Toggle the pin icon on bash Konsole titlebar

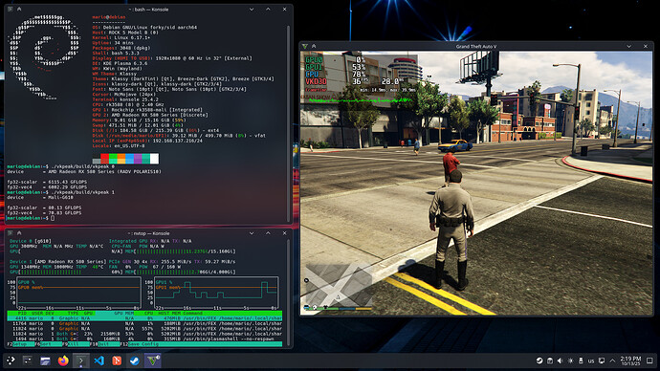click(19, 9)
